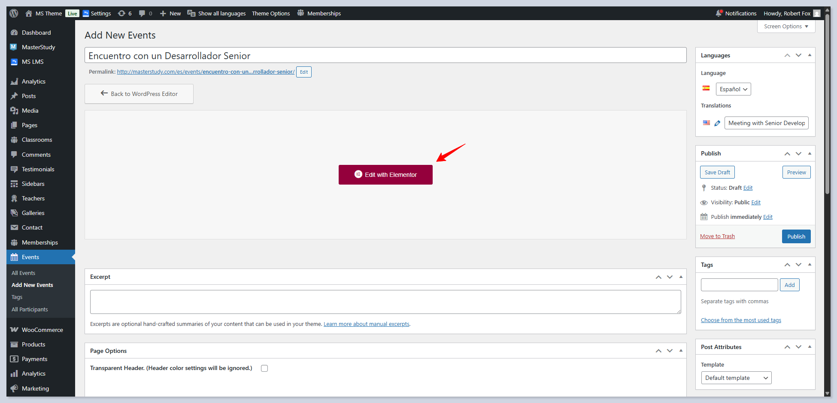The image size is (837, 403).
Task: Collapse the Publish panel toggle arrow
Action: point(810,153)
